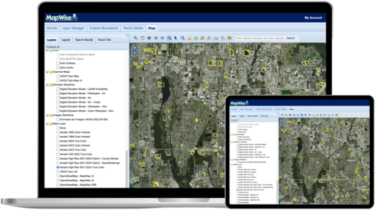
Task: Click the Search button beside address field
Action: click(291, 38)
